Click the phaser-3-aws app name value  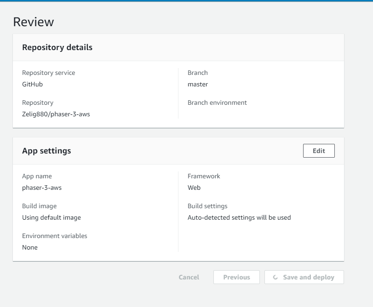tap(42, 188)
